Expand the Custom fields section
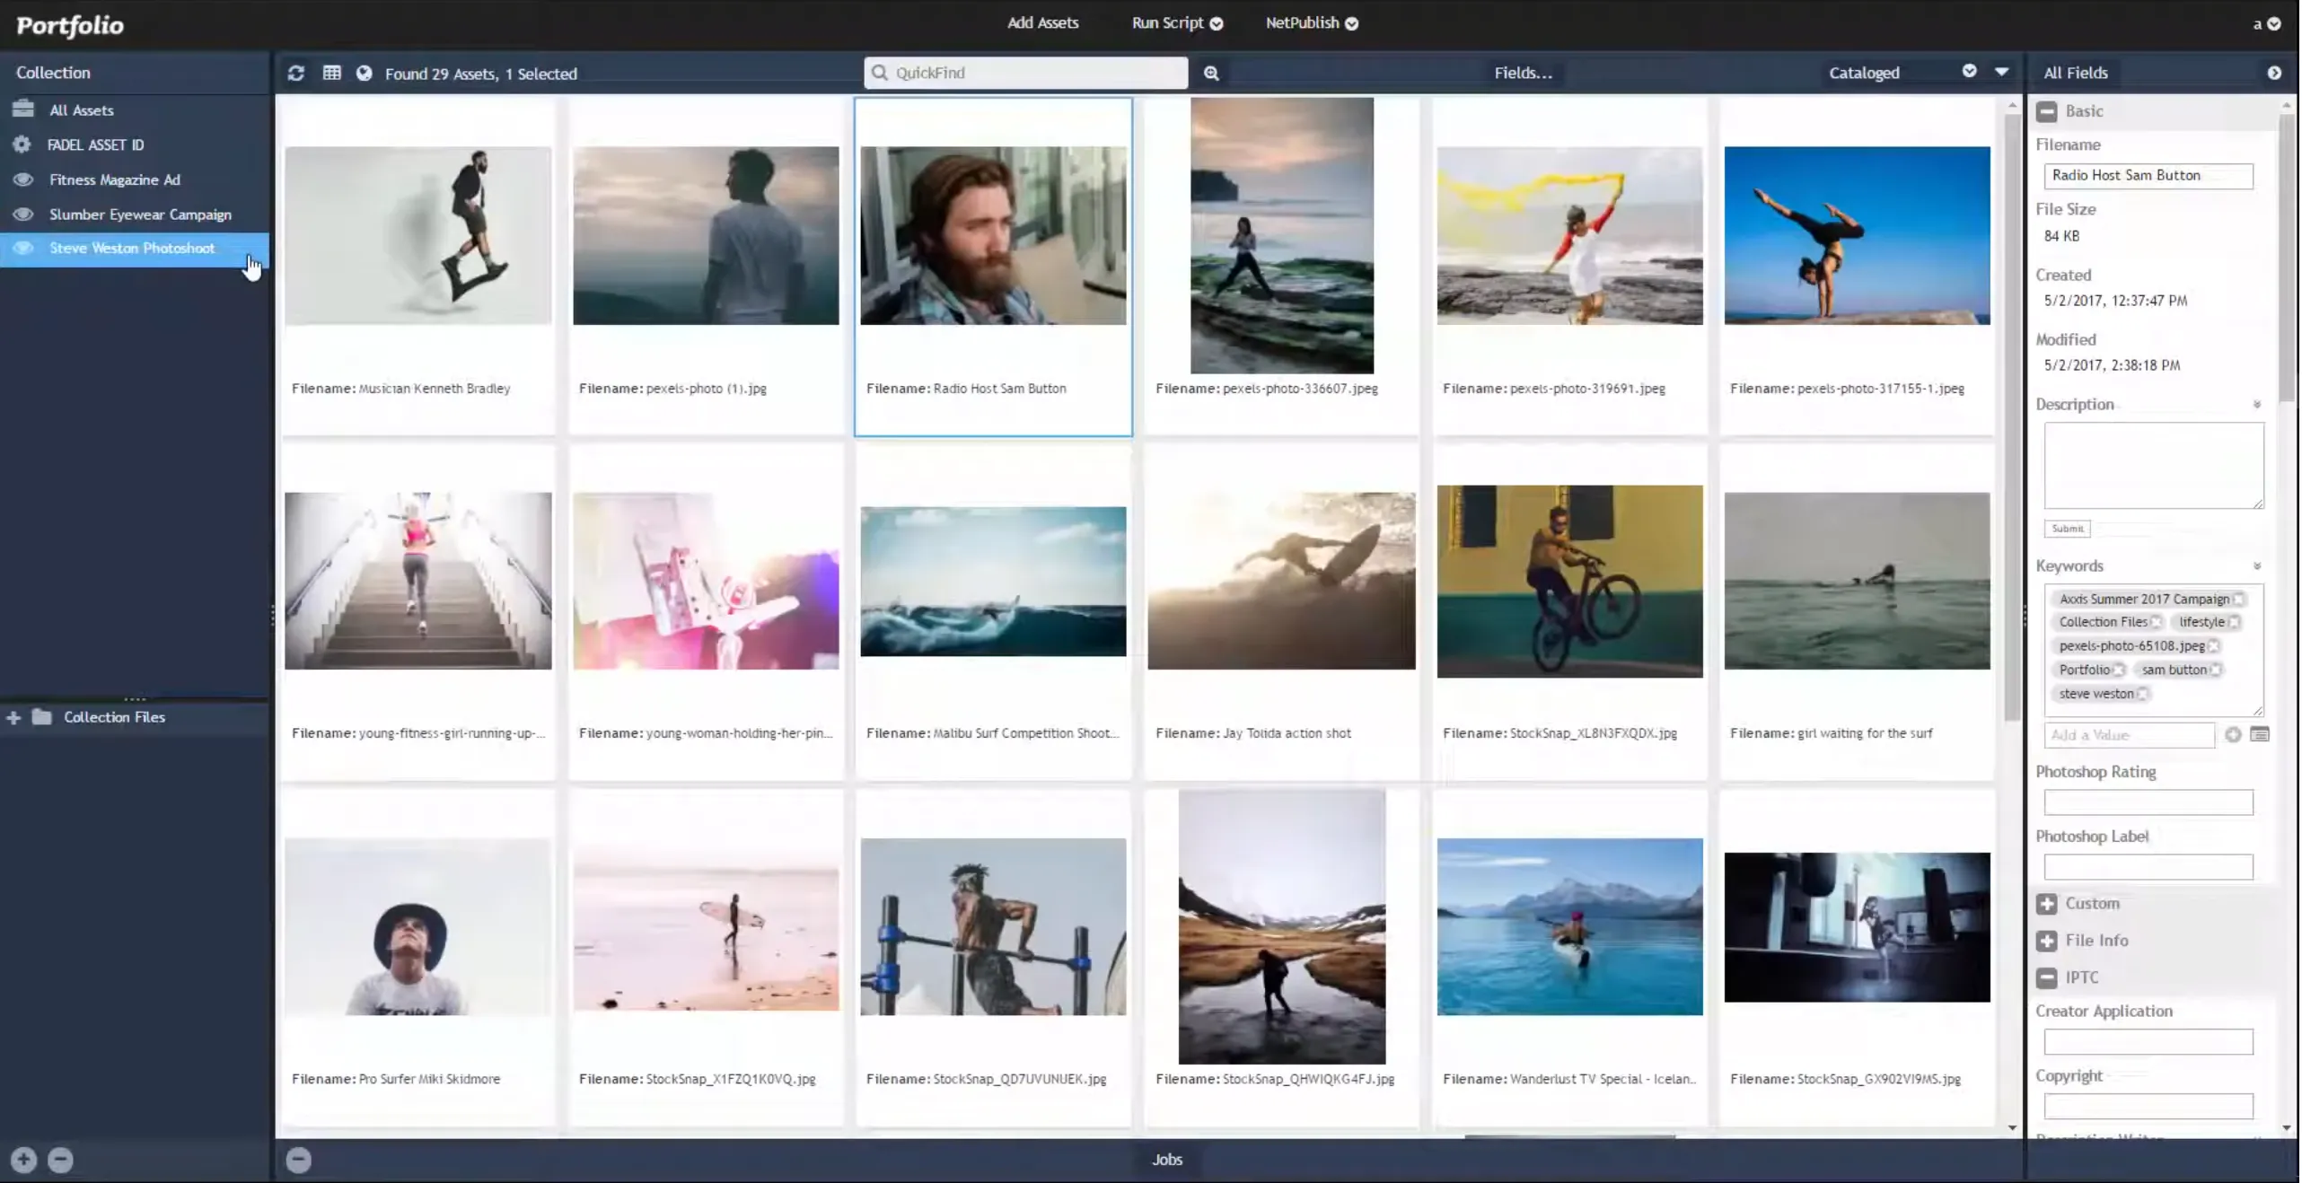 pyautogui.click(x=2046, y=904)
